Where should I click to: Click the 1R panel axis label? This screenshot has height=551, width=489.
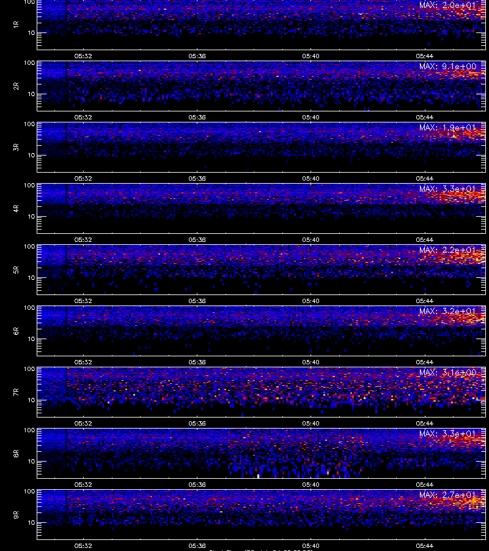pyautogui.click(x=16, y=24)
